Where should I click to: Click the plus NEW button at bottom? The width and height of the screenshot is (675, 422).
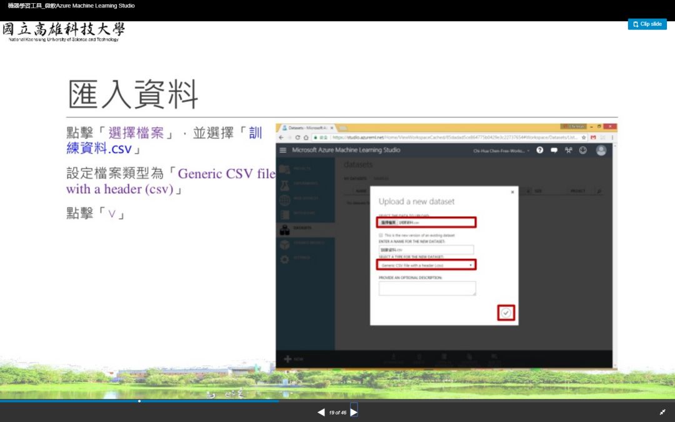point(294,359)
